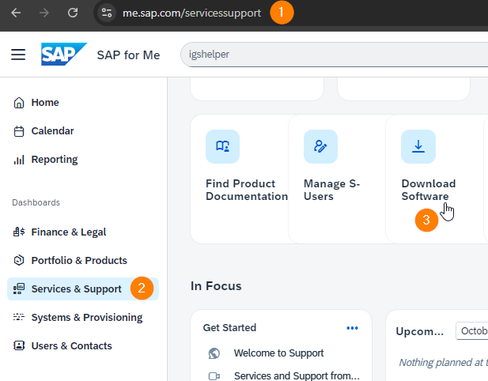Open the Finance & Legal dashboard
Screen dimensions: 488x381
(69, 232)
